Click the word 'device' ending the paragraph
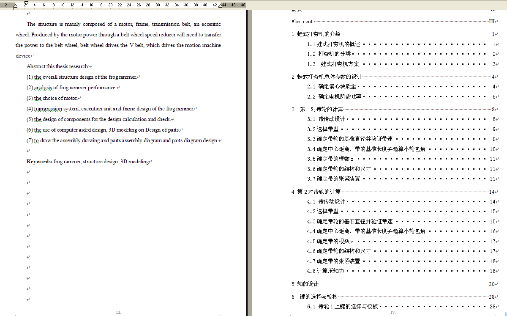 pyautogui.click(x=23, y=56)
